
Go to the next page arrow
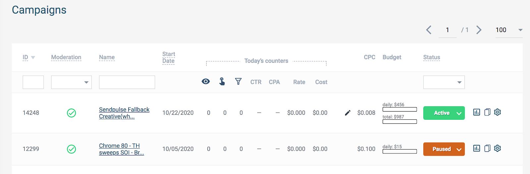[479, 30]
